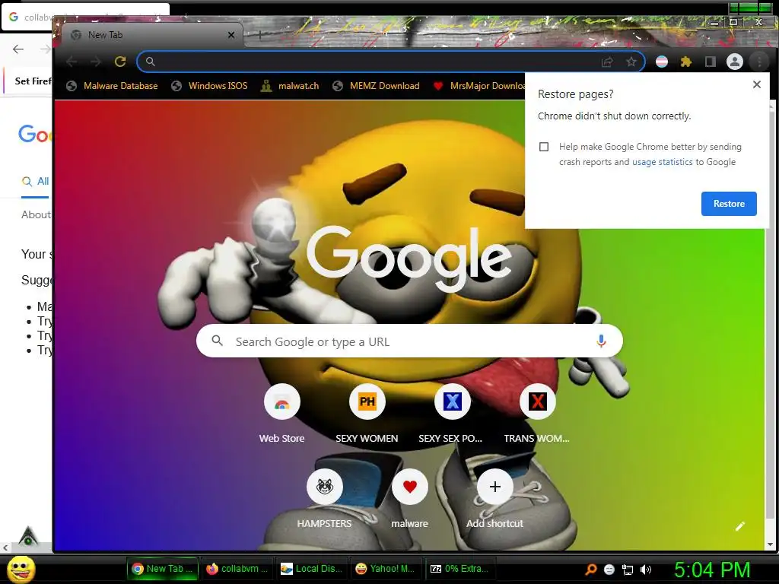This screenshot has width=779, height=584.
Task: Switch to collabvm Firefox taskbar button
Action: 237,569
